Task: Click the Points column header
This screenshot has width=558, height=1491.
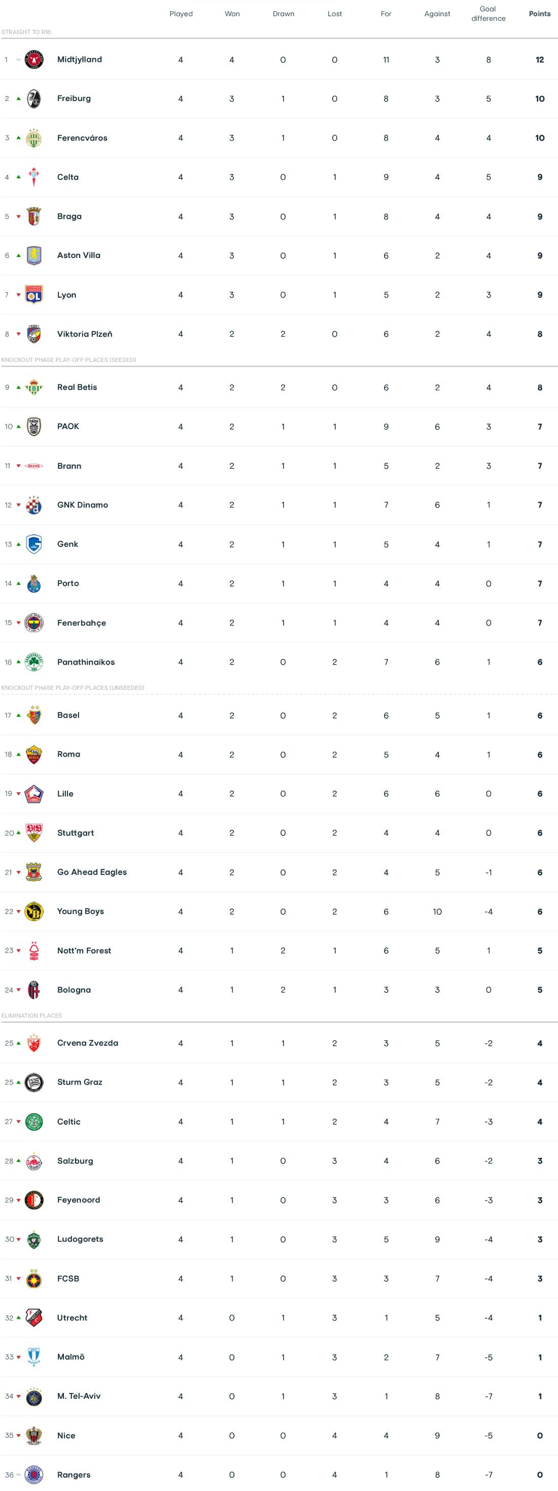Action: click(x=540, y=14)
